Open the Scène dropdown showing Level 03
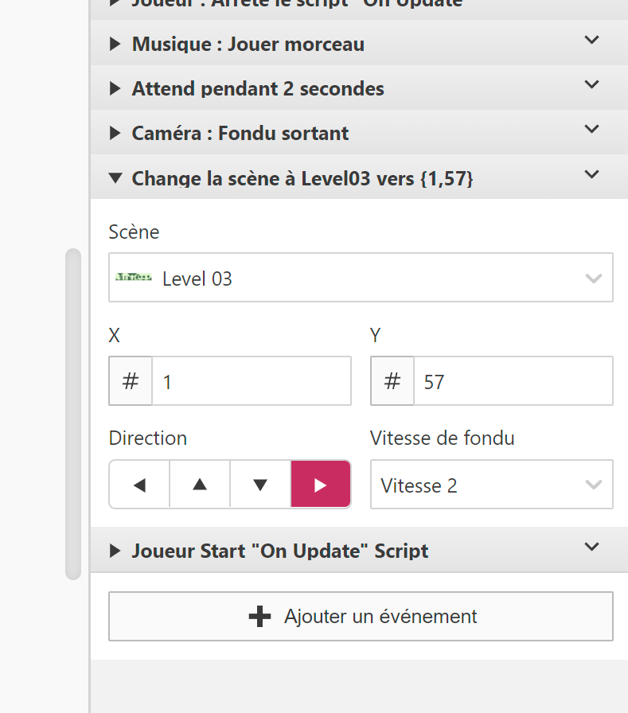The width and height of the screenshot is (628, 713). coord(361,278)
